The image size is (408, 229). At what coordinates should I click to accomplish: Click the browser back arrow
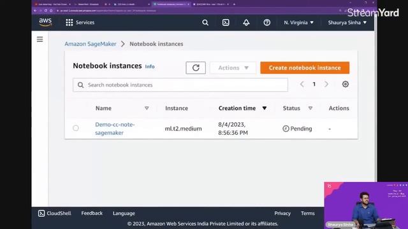click(35, 11)
